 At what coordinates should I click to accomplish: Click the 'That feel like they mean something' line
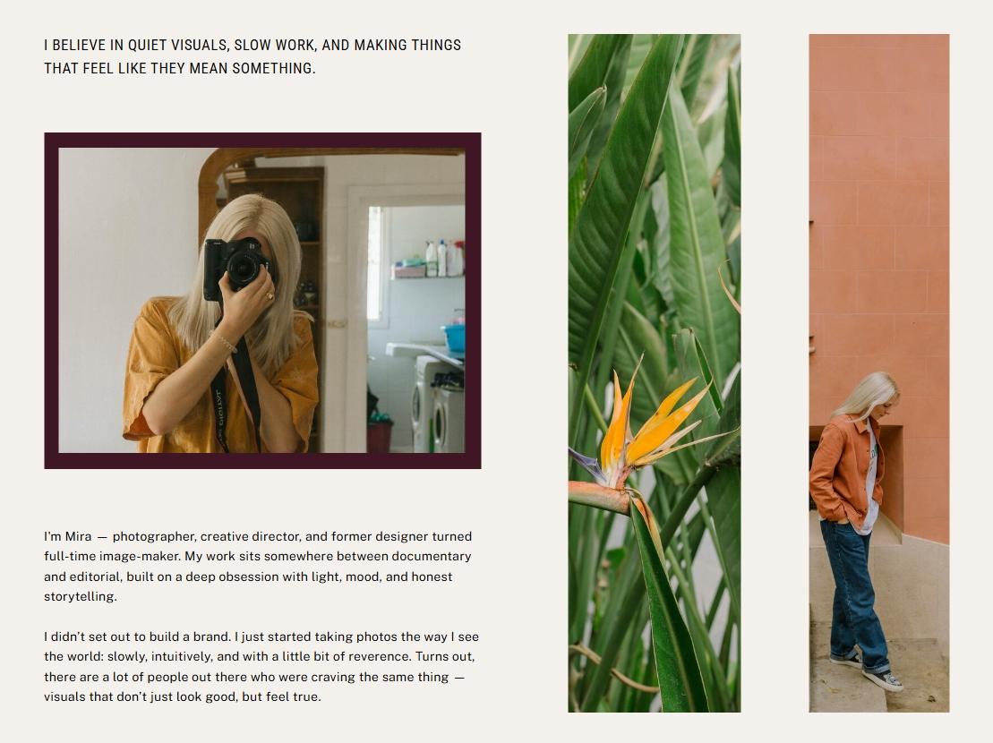(x=180, y=68)
